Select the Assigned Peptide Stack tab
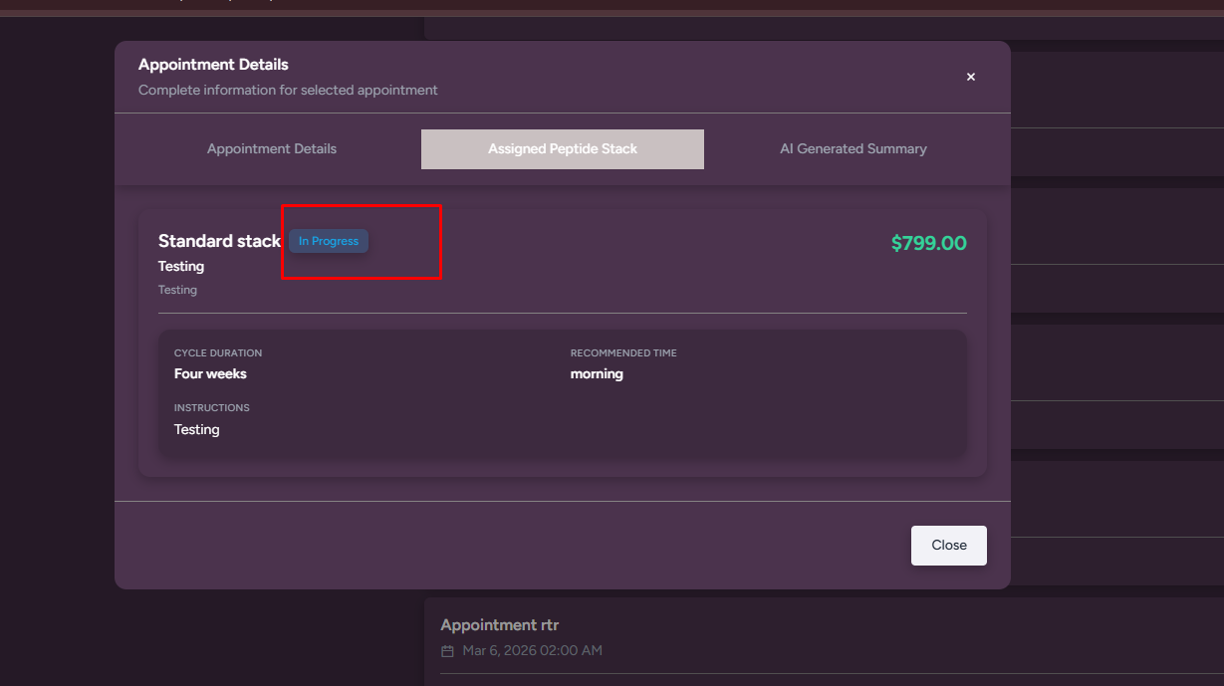This screenshot has height=686, width=1224. (x=563, y=149)
